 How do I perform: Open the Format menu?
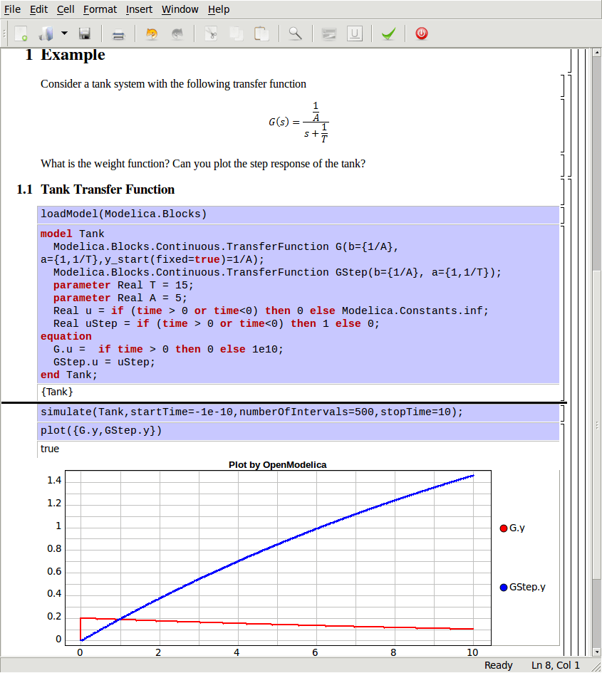pos(100,9)
